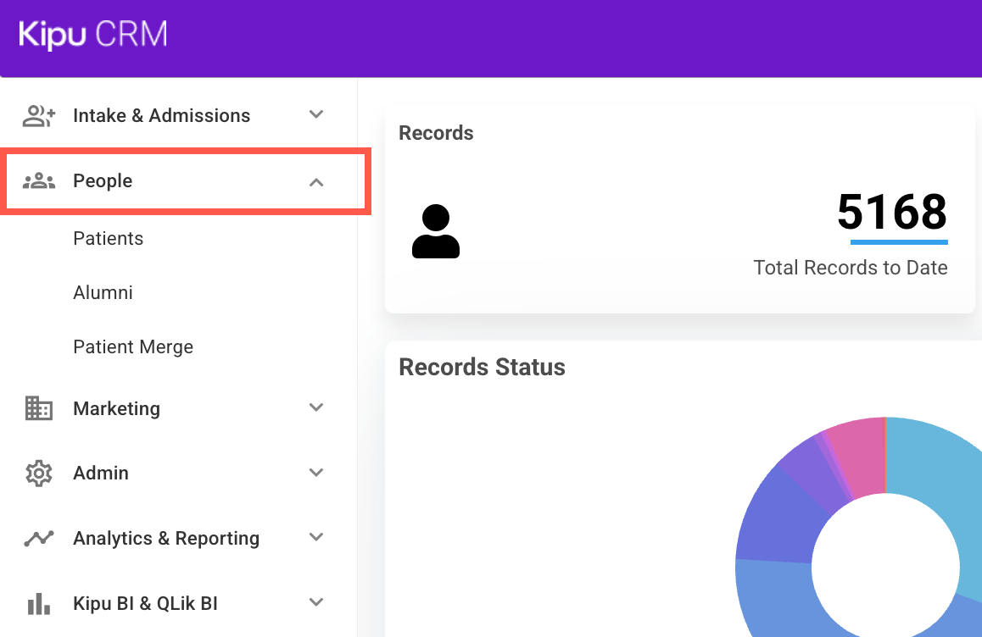Expand the Intake & Admissions chevron
The image size is (982, 637).
click(316, 114)
